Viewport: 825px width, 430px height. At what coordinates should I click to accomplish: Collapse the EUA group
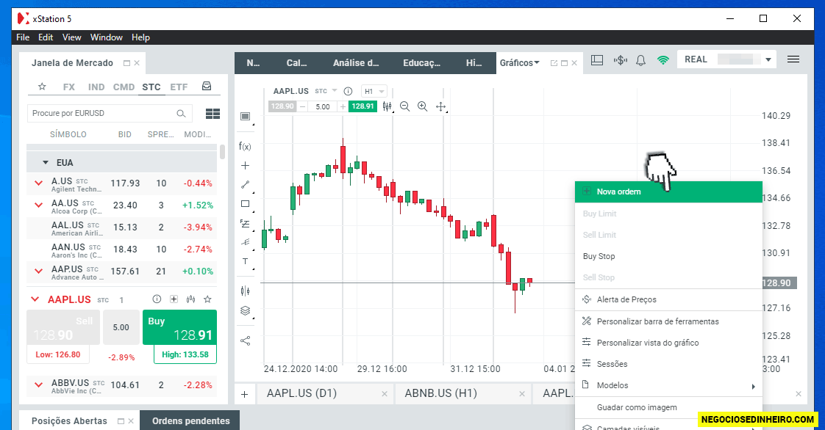46,163
